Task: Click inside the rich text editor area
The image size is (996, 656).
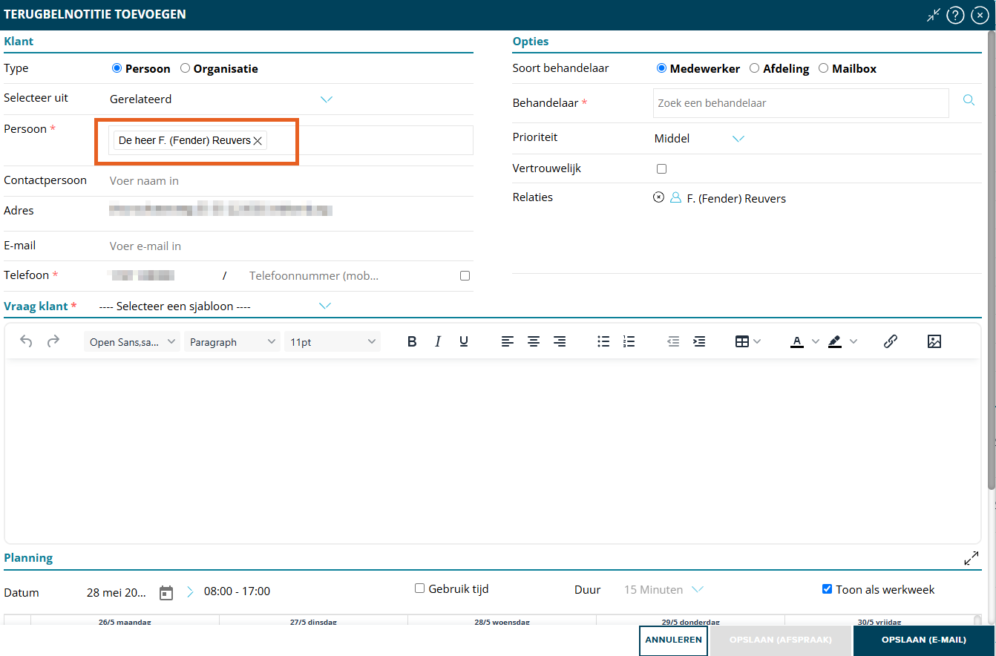Action: [492, 451]
